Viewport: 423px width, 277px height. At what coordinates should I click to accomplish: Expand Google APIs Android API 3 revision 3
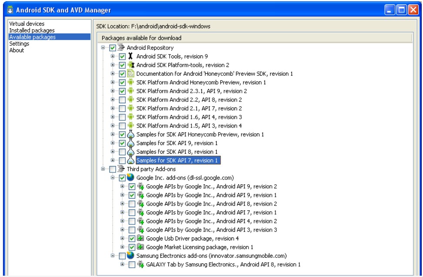tap(122, 230)
